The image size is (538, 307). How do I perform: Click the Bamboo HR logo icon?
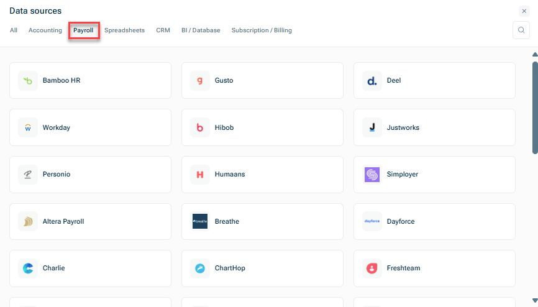28,81
